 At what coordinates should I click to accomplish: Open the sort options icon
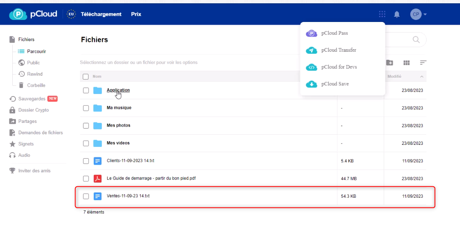pyautogui.click(x=423, y=63)
